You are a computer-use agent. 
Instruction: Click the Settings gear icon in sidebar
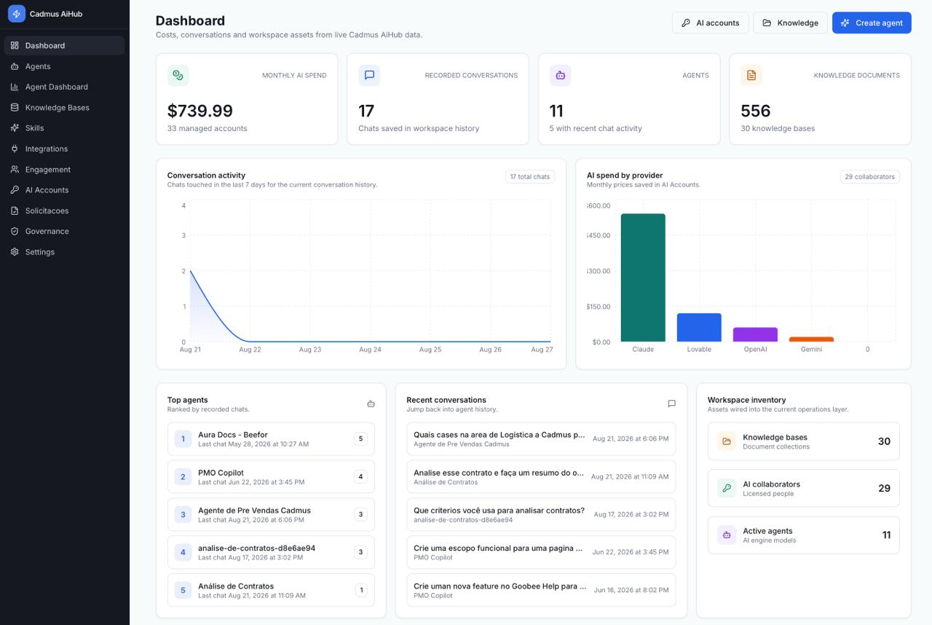tap(15, 252)
